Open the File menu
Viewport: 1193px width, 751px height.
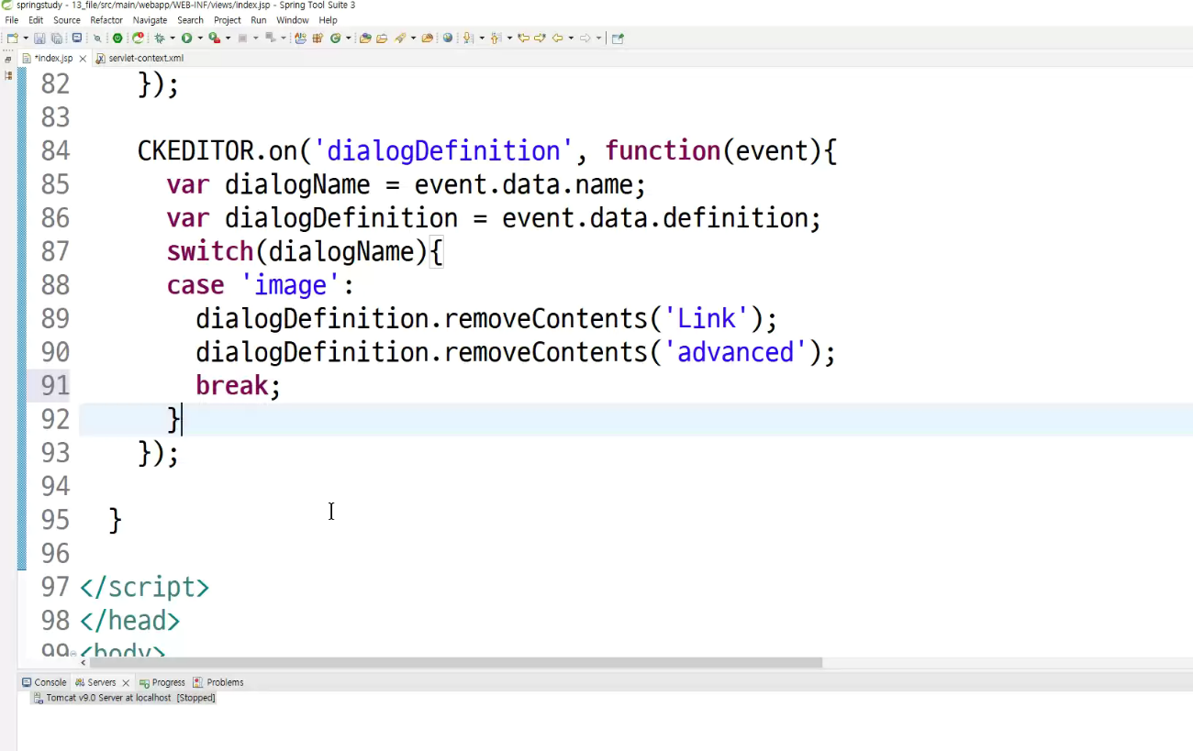point(12,20)
